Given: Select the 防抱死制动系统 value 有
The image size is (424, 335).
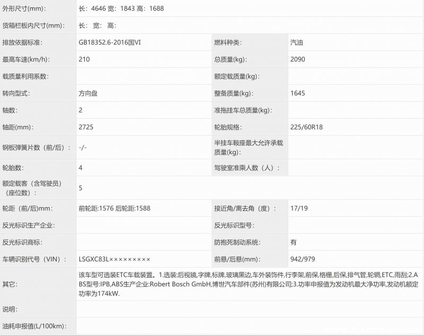Looking at the screenshot, I should [294, 242].
